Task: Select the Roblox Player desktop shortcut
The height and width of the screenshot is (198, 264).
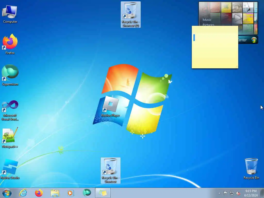Action: 110,106
